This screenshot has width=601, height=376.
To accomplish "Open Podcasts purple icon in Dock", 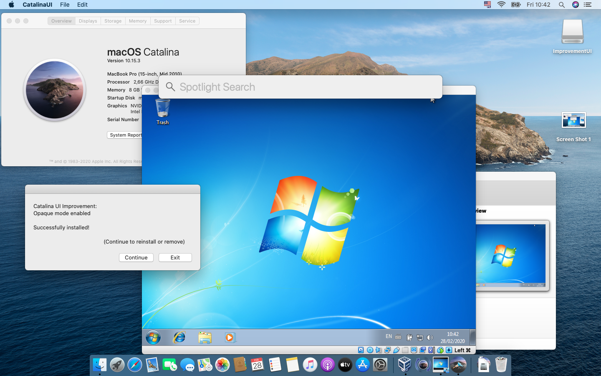I will click(x=328, y=365).
